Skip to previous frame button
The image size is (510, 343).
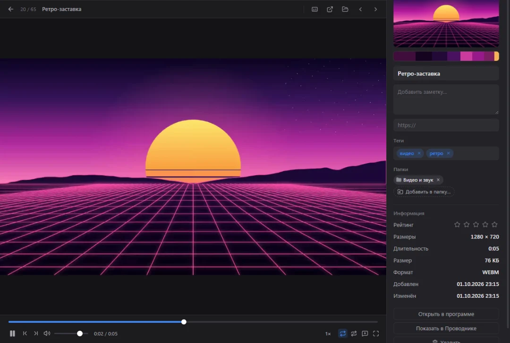click(25, 333)
